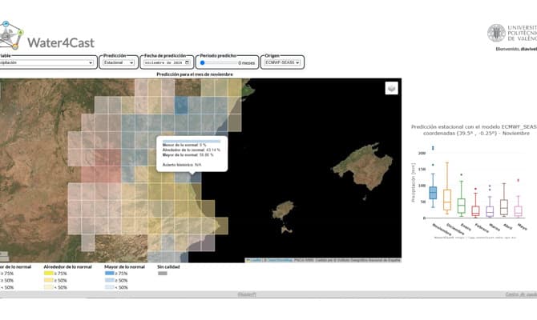537x320 pixels.
Task: Click the Noviembre box plot in chart
Action: (x=433, y=193)
